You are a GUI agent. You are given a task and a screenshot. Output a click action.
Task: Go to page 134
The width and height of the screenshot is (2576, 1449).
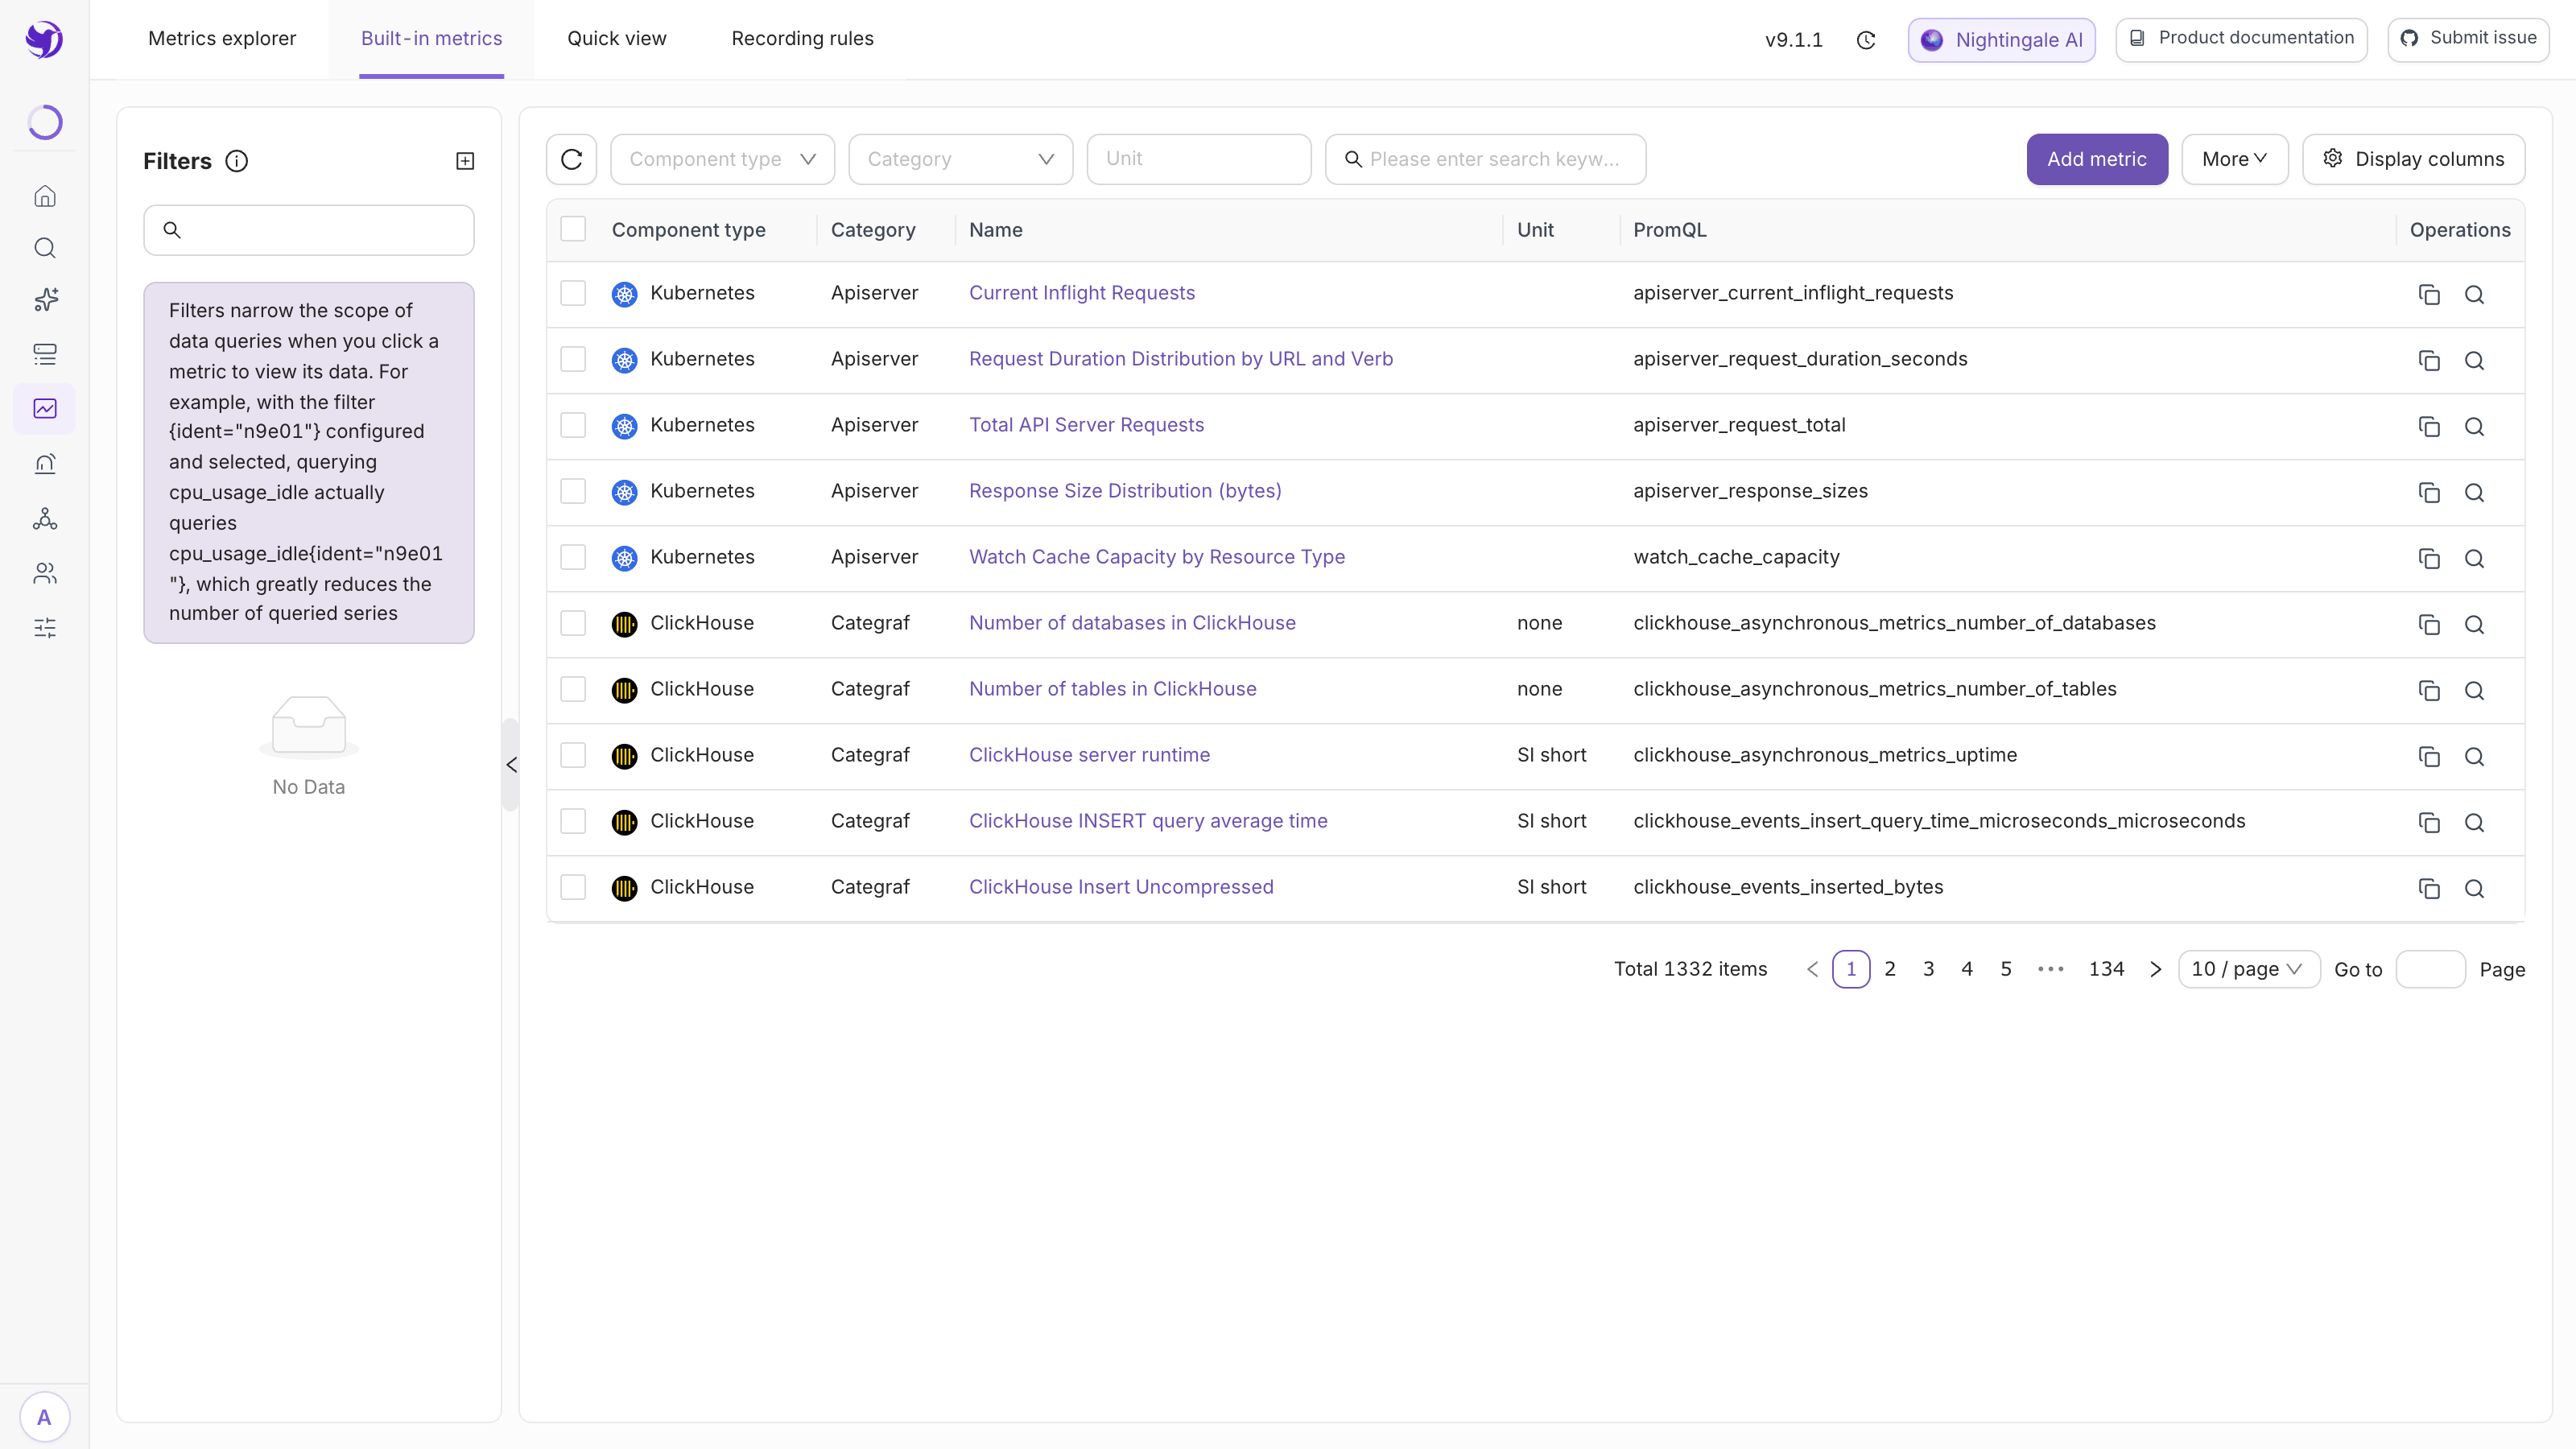pyautogui.click(x=2106, y=969)
